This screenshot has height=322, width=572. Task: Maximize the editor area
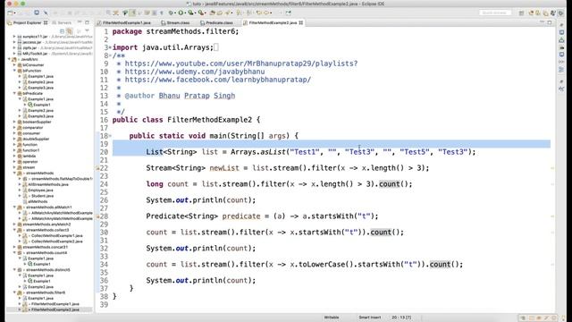tap(550, 22)
